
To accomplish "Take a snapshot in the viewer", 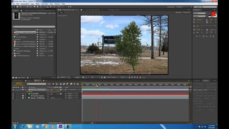I will [x=83, y=77].
